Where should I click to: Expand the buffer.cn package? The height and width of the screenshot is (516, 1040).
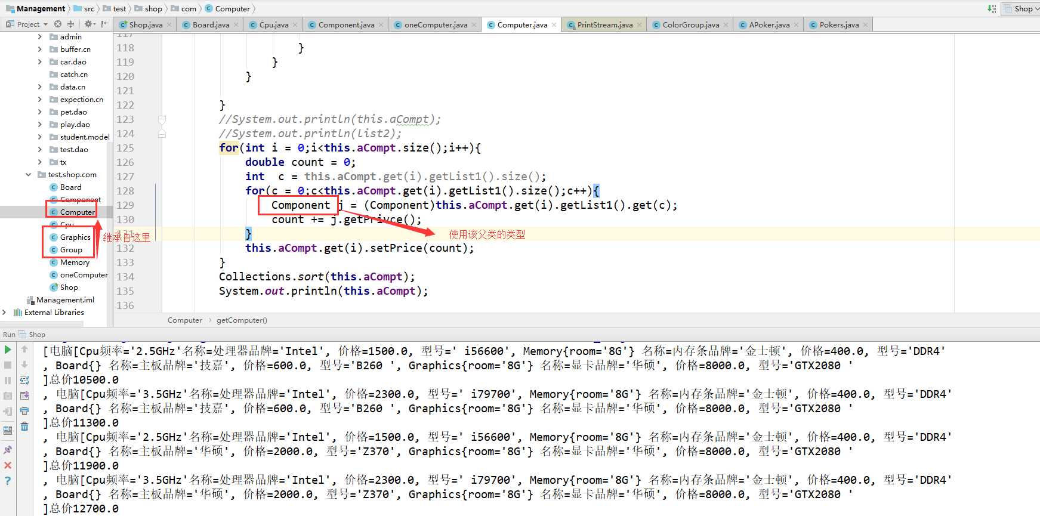pos(40,49)
